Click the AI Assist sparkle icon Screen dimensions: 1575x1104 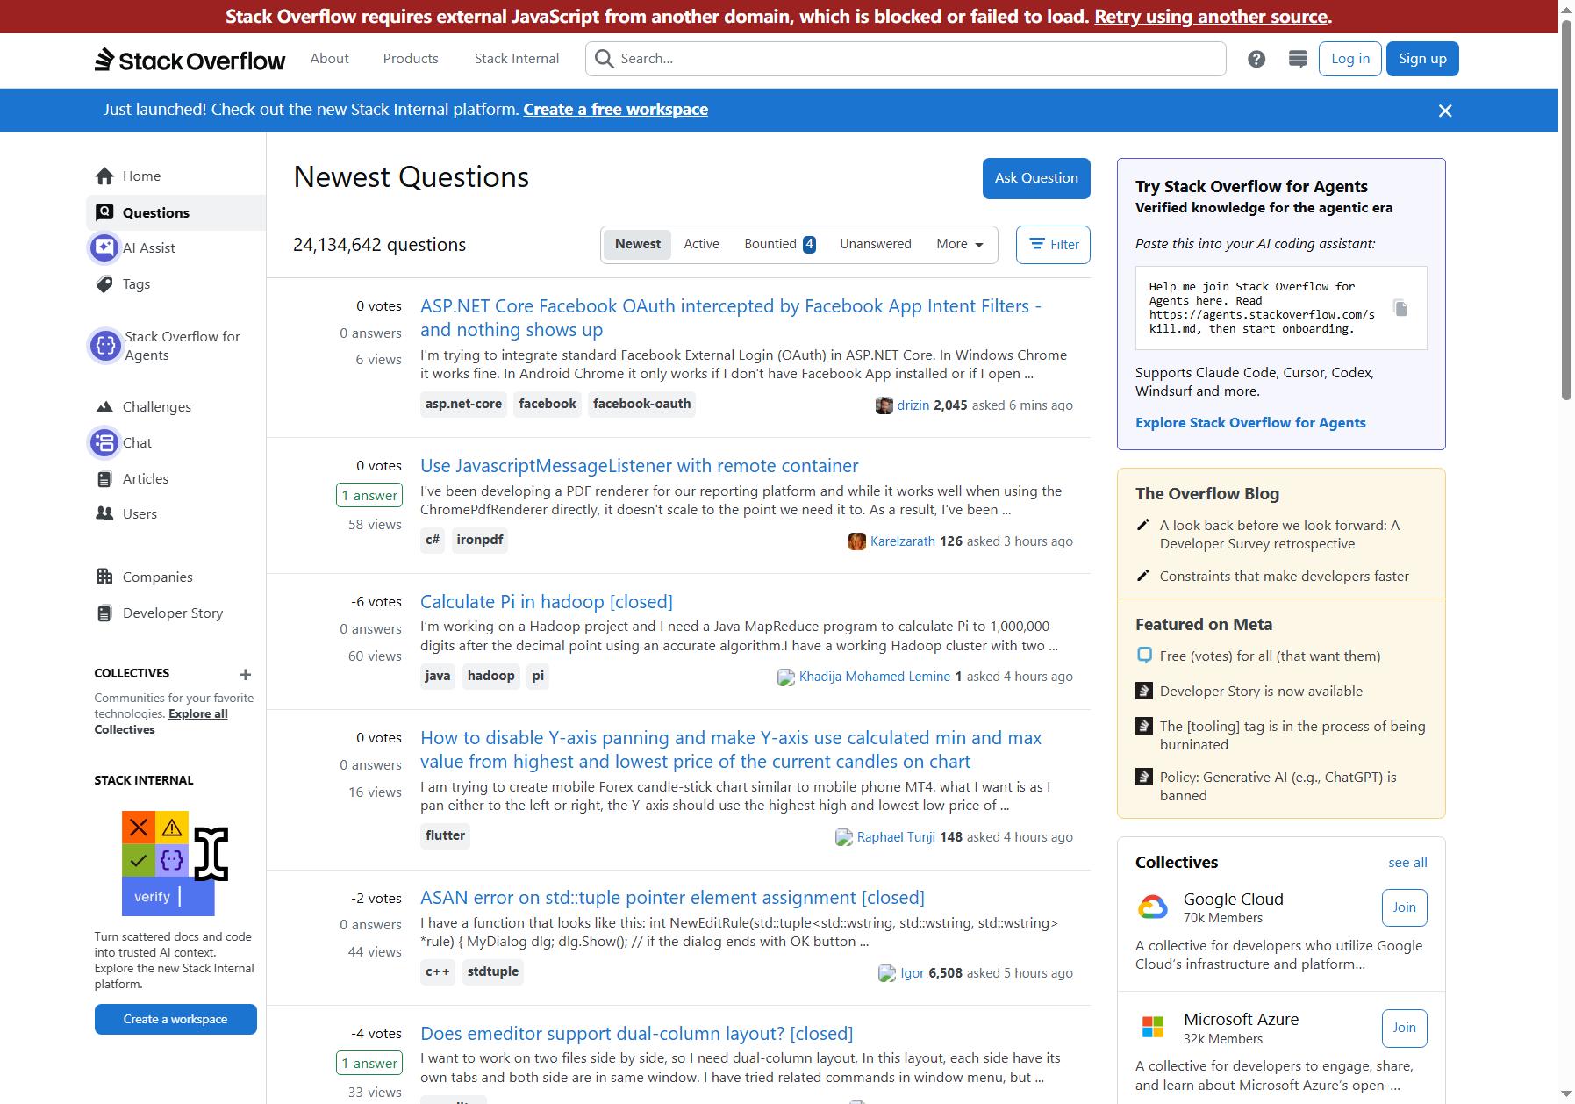click(104, 248)
